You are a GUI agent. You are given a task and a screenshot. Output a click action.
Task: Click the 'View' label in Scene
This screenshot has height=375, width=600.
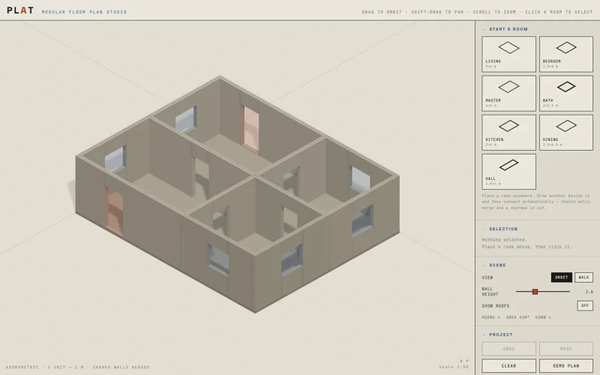[x=487, y=277]
